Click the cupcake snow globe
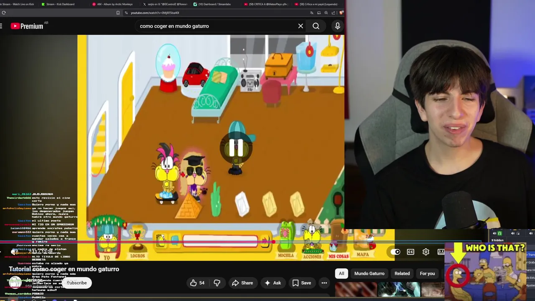 click(168, 67)
